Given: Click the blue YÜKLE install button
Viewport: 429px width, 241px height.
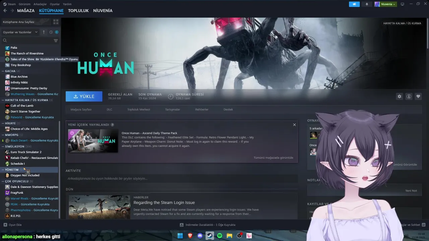Looking at the screenshot, I should 84,96.
